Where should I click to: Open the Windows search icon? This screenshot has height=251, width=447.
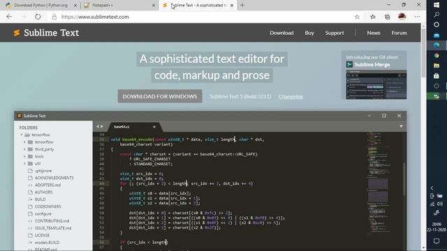(x=437, y=15)
